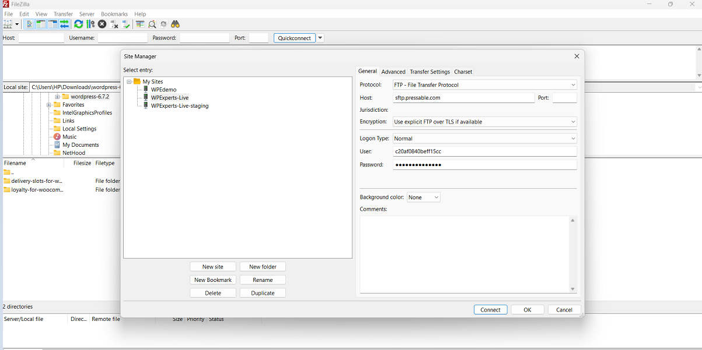Open the Site Manager from the toolbar
The width and height of the screenshot is (702, 350).
click(8, 24)
